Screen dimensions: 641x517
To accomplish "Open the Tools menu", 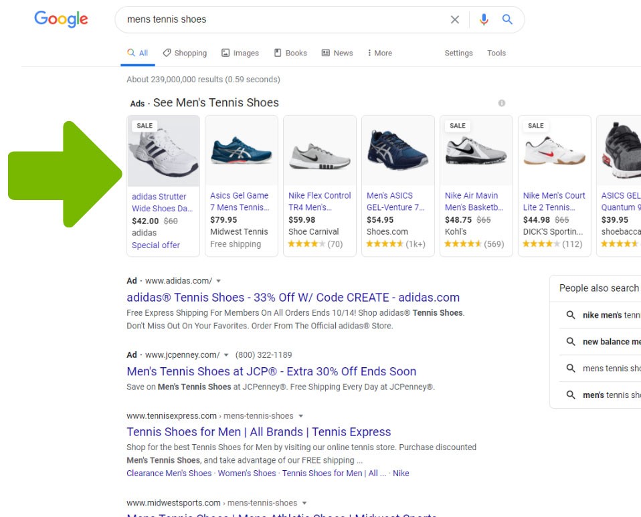I will (496, 53).
